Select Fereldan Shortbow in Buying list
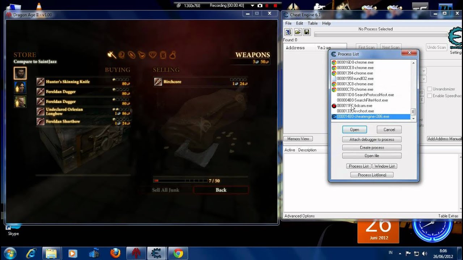The height and width of the screenshot is (260, 463). (83, 122)
